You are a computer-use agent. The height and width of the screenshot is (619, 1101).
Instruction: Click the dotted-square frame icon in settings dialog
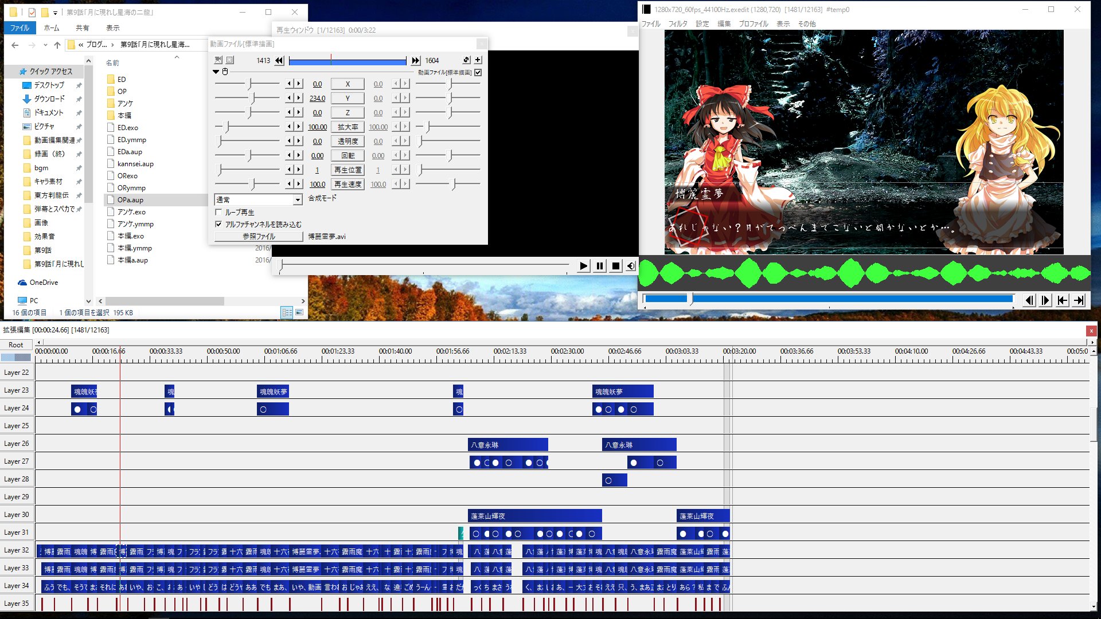click(x=230, y=60)
